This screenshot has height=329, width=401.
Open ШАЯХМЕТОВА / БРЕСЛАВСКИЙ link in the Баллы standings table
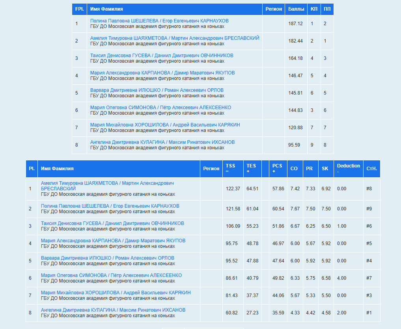pos(175,38)
